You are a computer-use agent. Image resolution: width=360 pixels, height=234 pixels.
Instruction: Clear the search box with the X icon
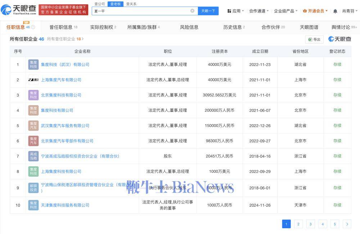pos(192,11)
